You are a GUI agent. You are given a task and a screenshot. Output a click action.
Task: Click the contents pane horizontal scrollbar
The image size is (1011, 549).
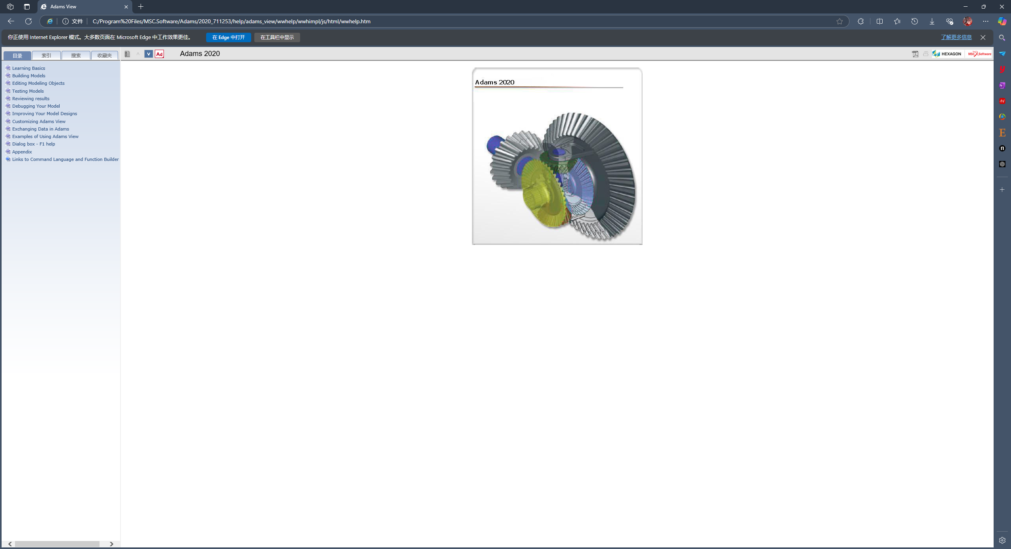pos(57,544)
